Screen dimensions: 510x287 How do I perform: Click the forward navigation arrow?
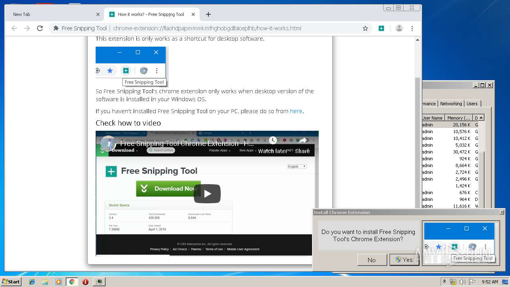(x=27, y=28)
